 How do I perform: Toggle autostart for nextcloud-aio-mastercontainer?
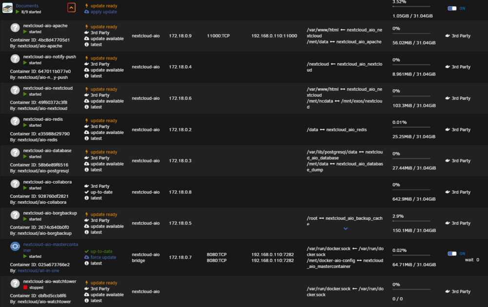(x=452, y=253)
